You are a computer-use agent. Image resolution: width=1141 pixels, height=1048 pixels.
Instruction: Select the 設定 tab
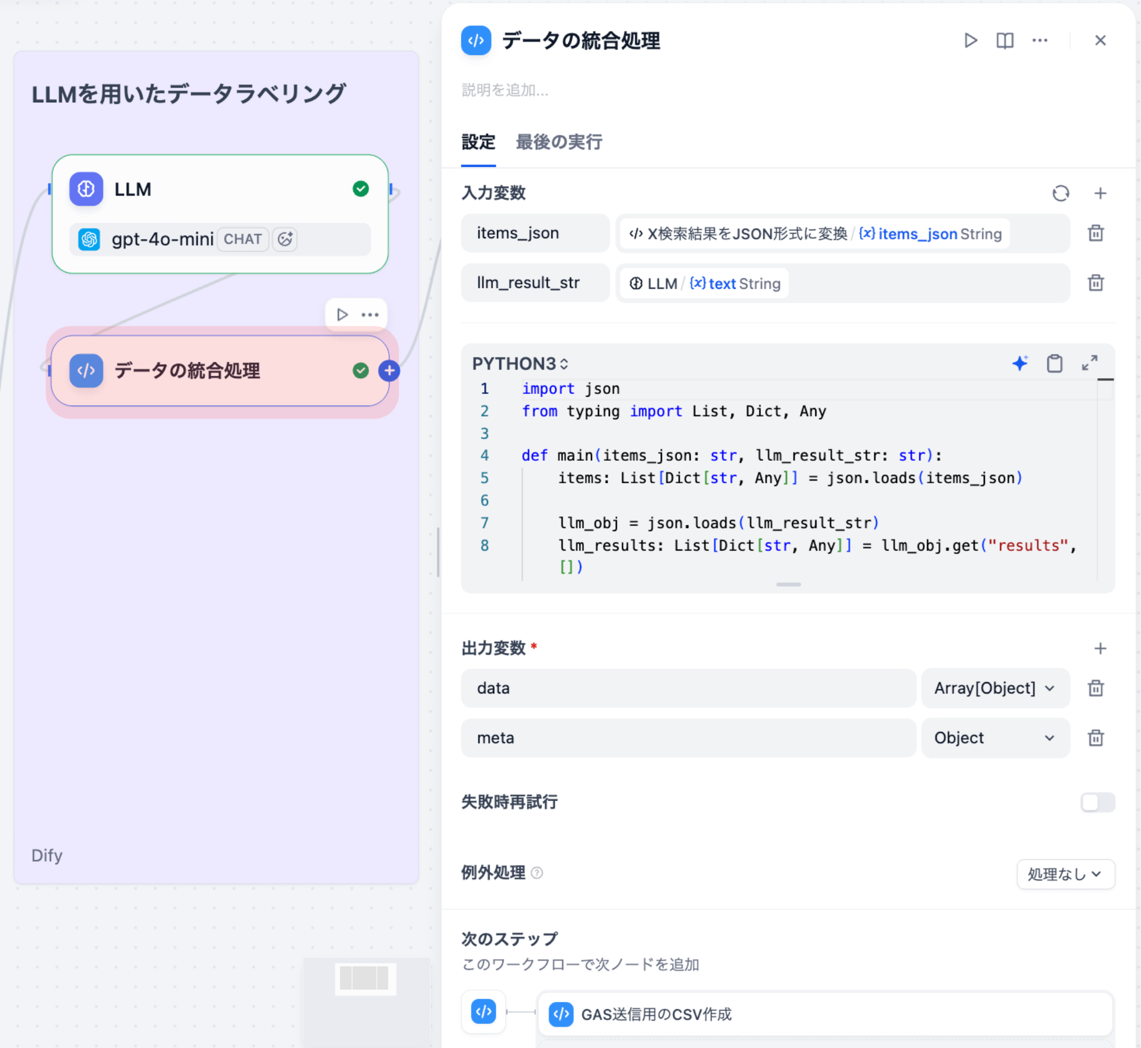[x=478, y=142]
